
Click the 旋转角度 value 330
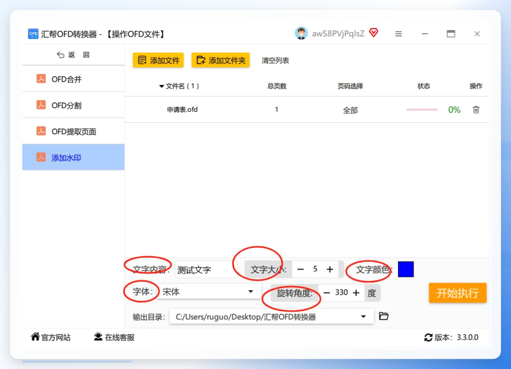click(341, 292)
